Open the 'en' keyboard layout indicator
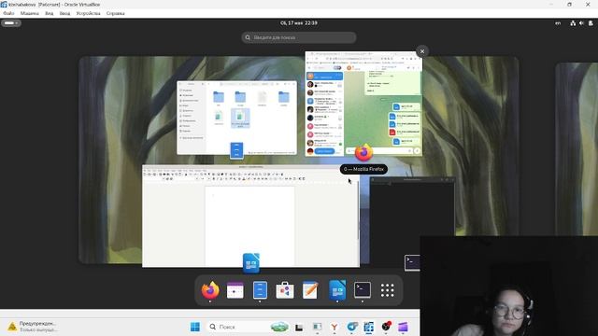This screenshot has width=598, height=336. (558, 23)
